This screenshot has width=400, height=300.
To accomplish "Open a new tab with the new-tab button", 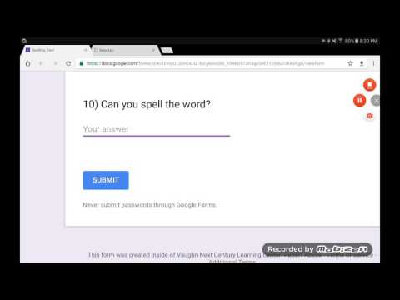I will 167,50.
